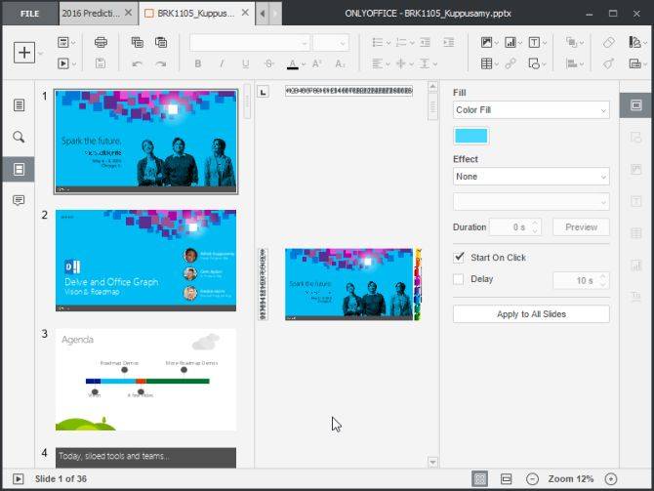Click the Paste icon
The width and height of the screenshot is (654, 491).
pyautogui.click(x=161, y=42)
